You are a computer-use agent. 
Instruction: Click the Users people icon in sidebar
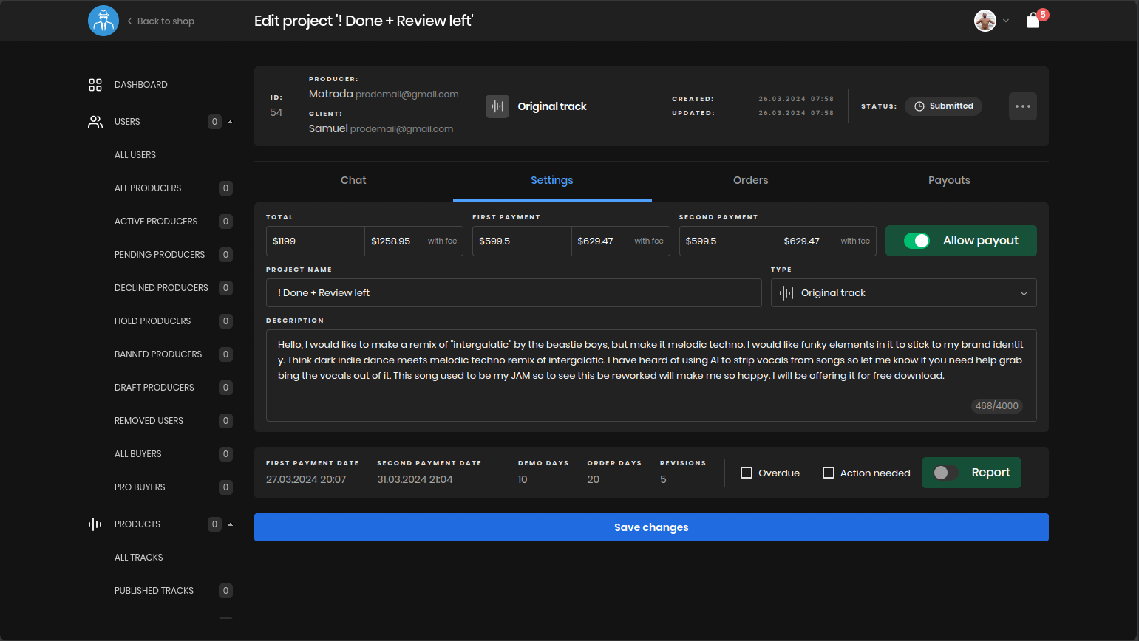click(x=95, y=122)
